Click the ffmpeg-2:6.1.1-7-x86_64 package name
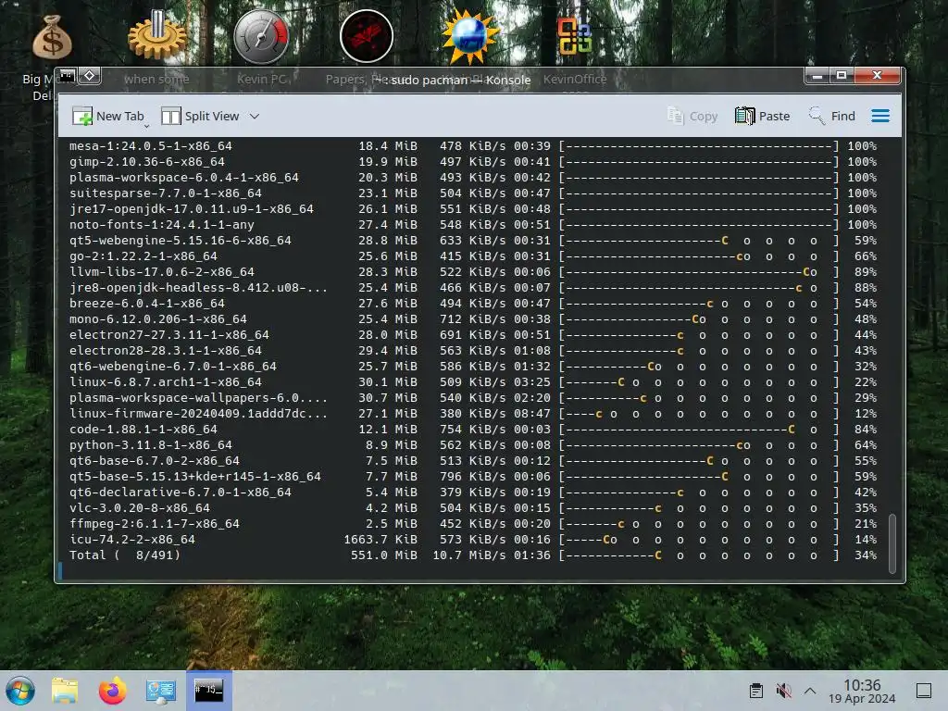 [155, 523]
